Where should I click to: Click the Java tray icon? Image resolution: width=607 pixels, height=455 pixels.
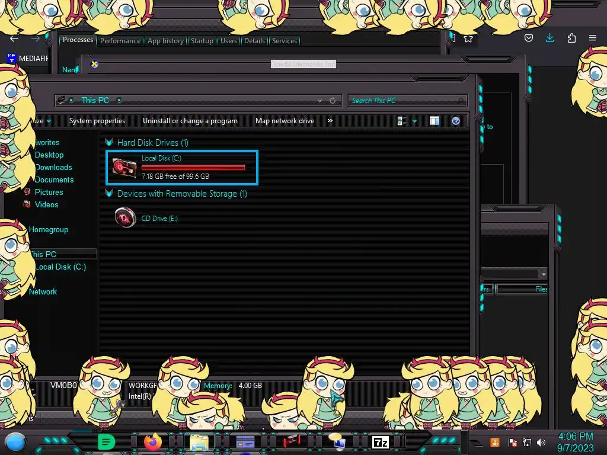point(495,442)
